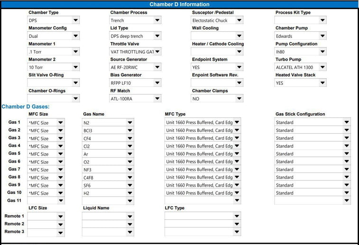The height and width of the screenshot is (245, 359).
Task: Open the Gas 5 MFC Size dropdown
Action: [x=46, y=154]
